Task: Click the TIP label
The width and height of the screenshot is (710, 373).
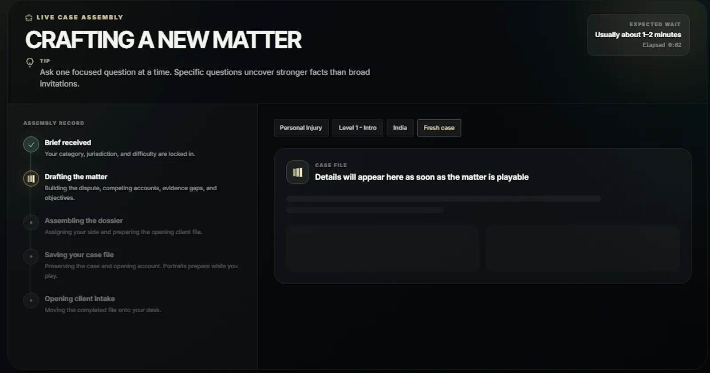Action: (x=45, y=61)
